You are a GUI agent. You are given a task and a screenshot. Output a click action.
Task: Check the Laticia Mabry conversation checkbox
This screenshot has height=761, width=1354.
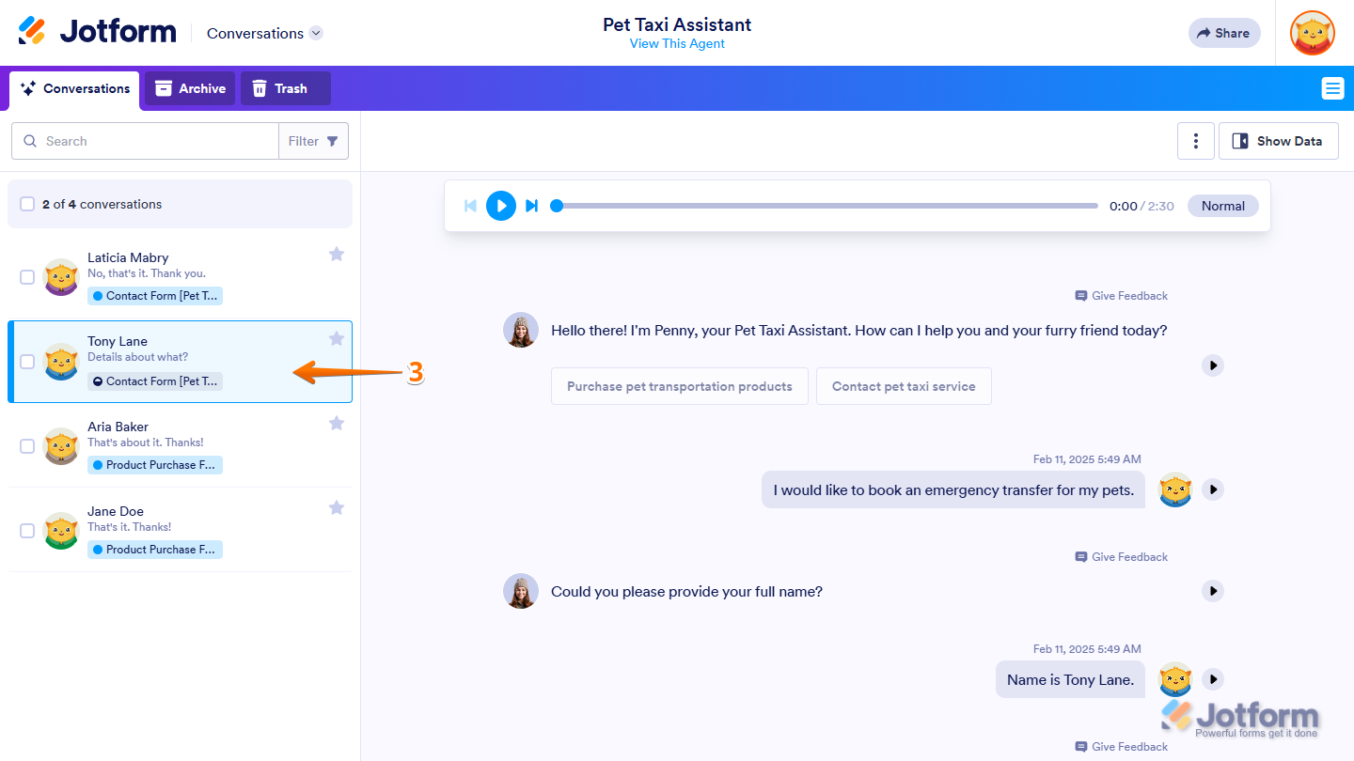click(x=27, y=277)
